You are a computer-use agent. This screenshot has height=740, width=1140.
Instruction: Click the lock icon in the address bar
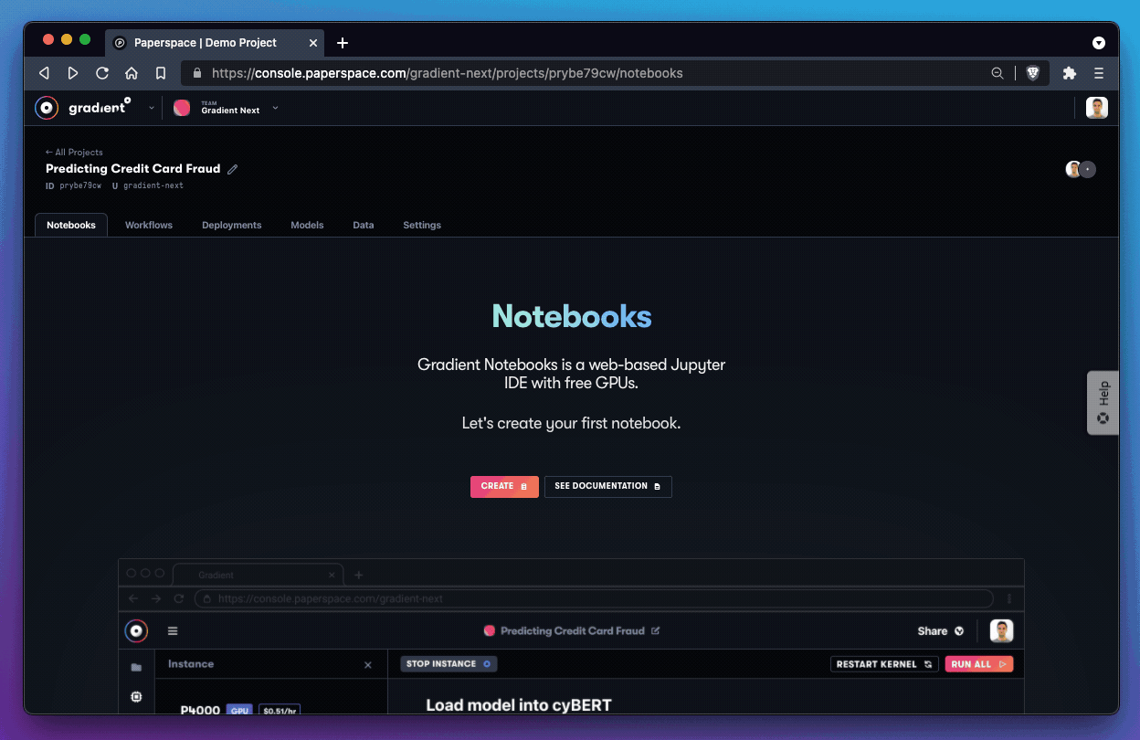pos(196,73)
